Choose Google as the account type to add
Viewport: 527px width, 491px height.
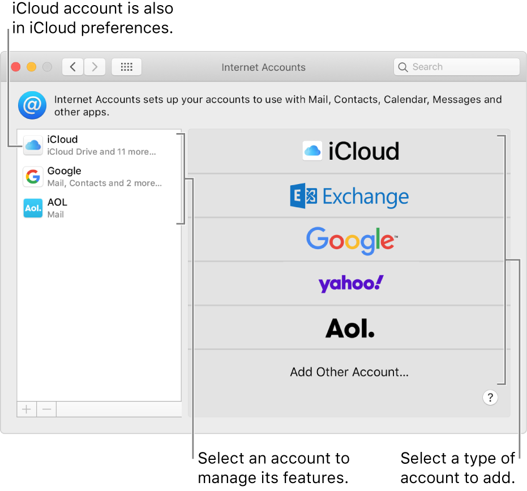coord(349,240)
